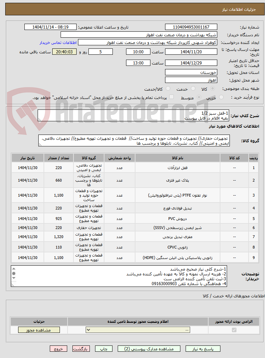Click the remaining days field 5
The width and height of the screenshot is (265, 358).
[101, 52]
